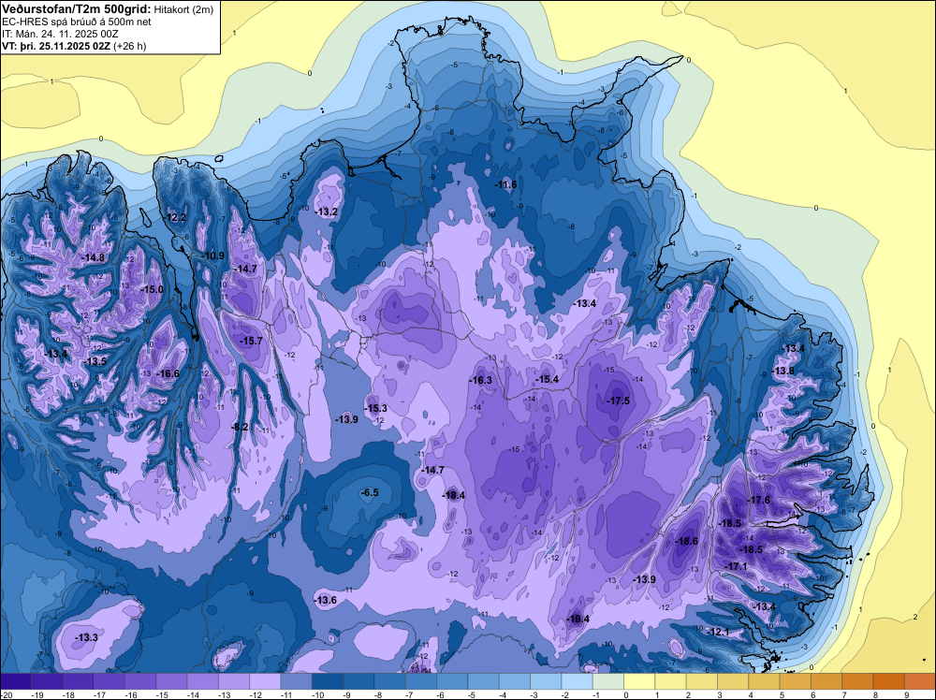
Task: Select the line EC-HRES spá brúuð á 500m net
Action: click(x=77, y=22)
